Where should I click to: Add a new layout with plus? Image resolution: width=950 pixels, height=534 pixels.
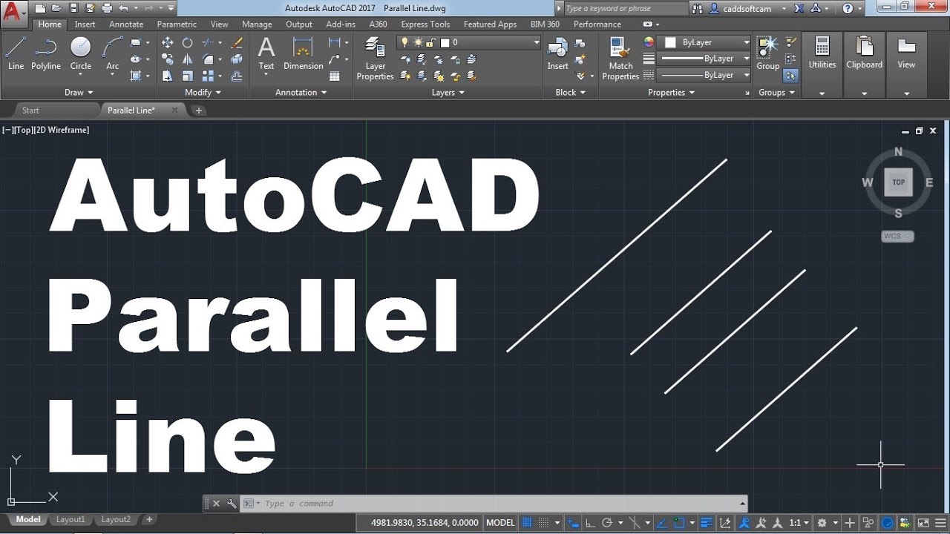(149, 520)
